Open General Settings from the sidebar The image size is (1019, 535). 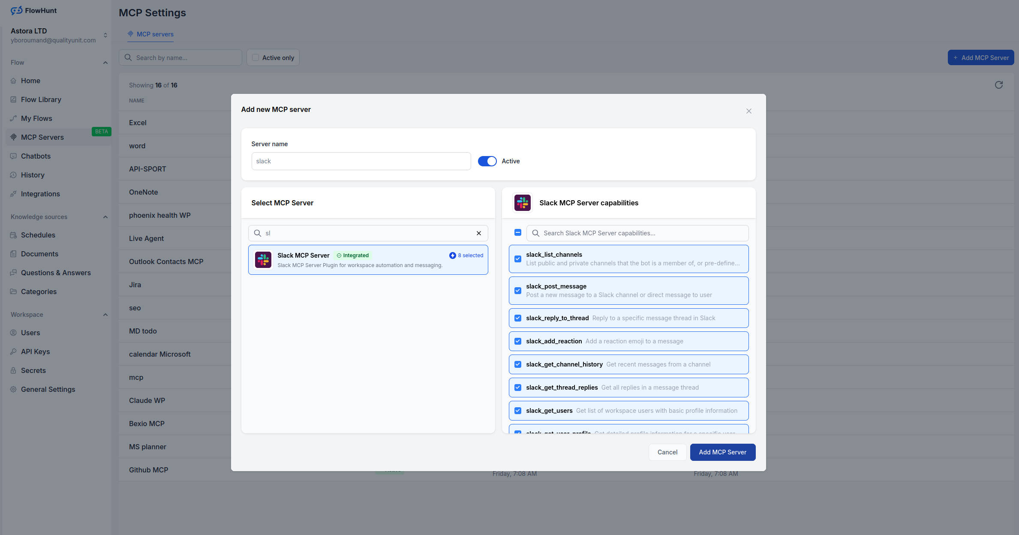[48, 389]
